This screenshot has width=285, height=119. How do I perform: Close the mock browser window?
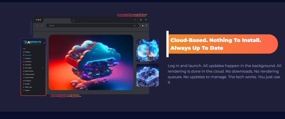146,20
